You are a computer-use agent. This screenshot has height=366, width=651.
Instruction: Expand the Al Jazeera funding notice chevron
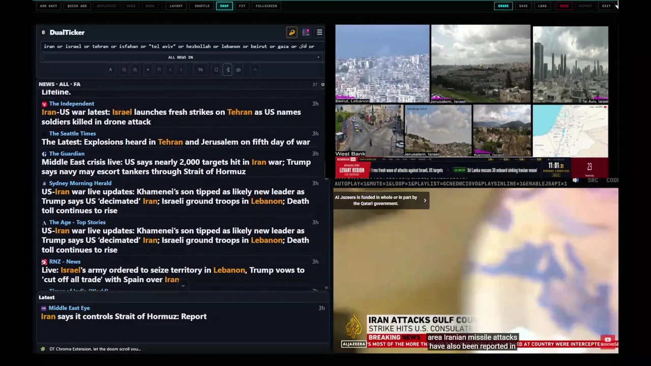[425, 200]
